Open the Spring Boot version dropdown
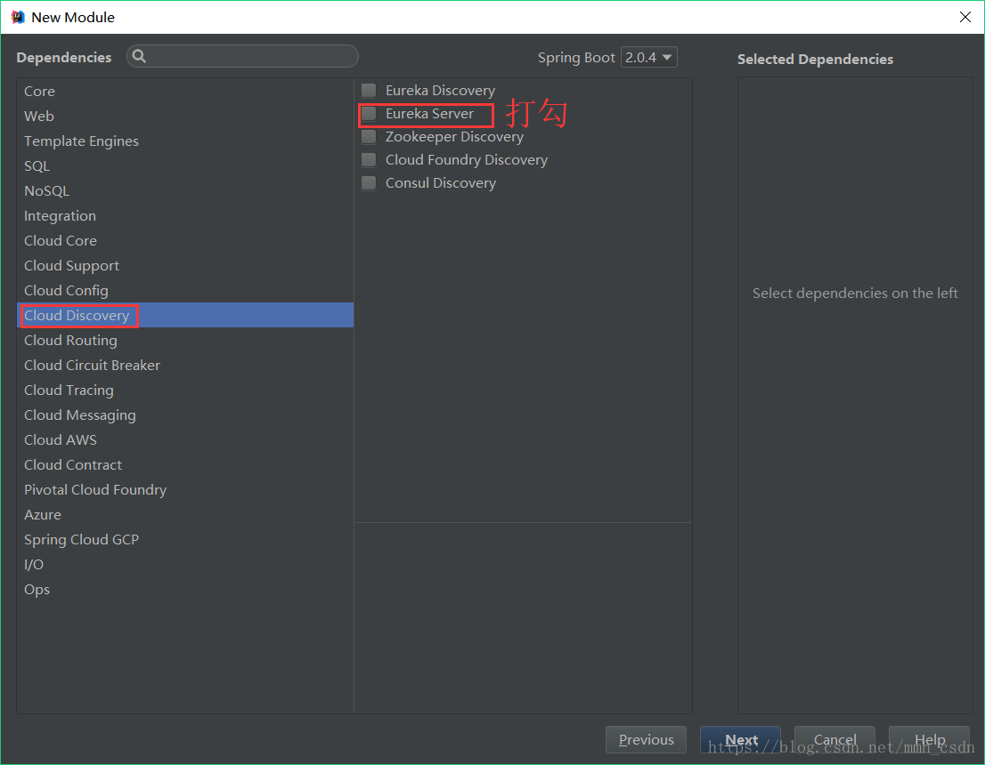Screen dimensions: 985x765 tap(649, 57)
